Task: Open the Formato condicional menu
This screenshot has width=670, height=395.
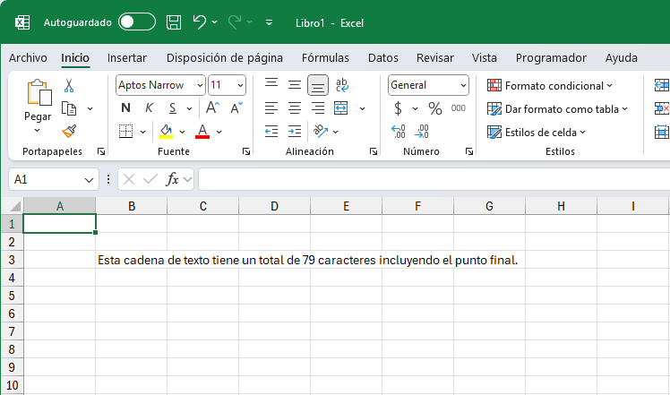Action: coord(550,85)
